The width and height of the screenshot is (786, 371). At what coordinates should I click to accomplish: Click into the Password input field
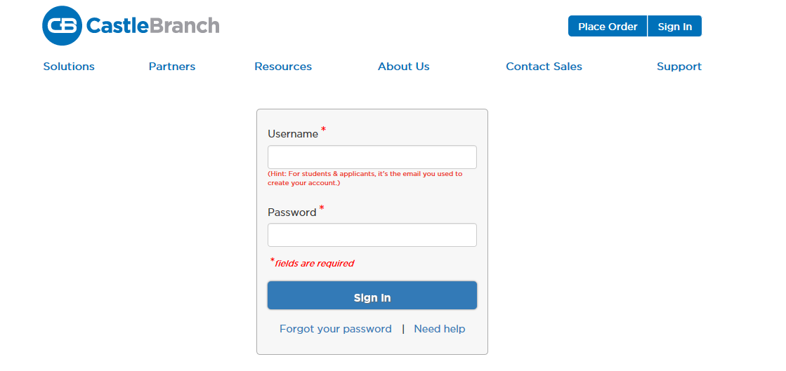click(x=372, y=235)
